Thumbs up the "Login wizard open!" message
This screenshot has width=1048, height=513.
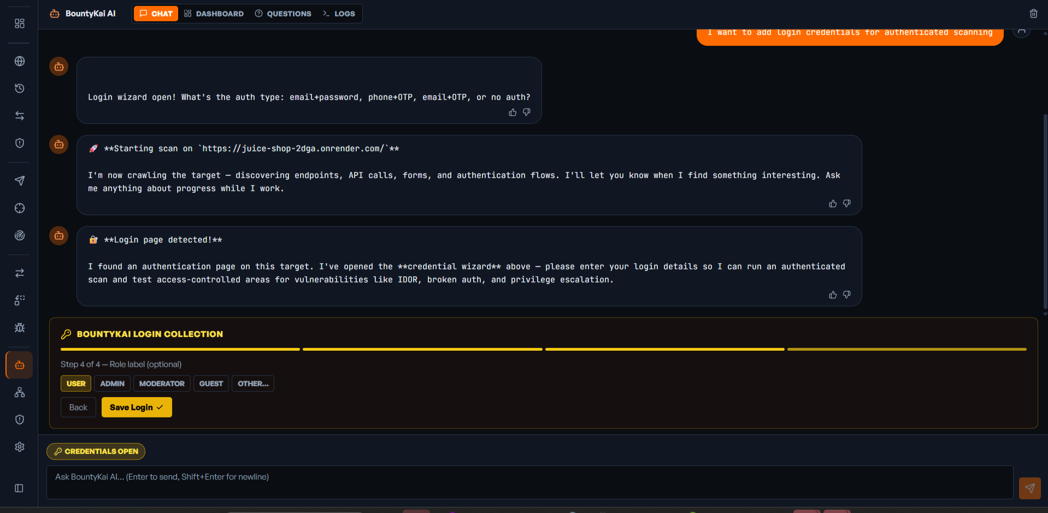tap(513, 113)
